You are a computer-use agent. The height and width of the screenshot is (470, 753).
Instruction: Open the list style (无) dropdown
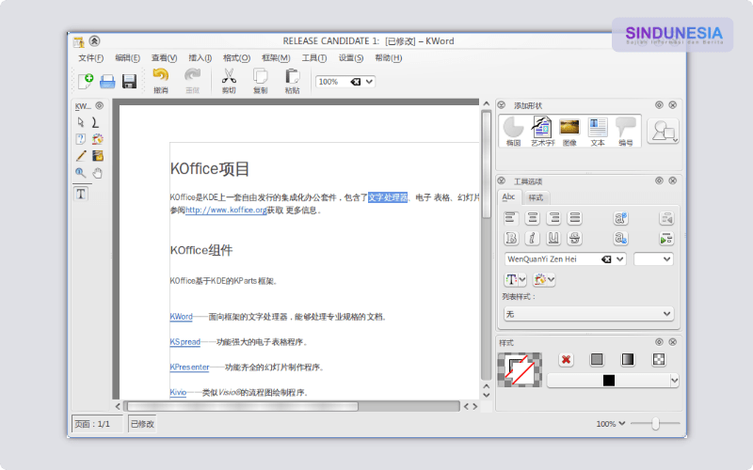[588, 314]
